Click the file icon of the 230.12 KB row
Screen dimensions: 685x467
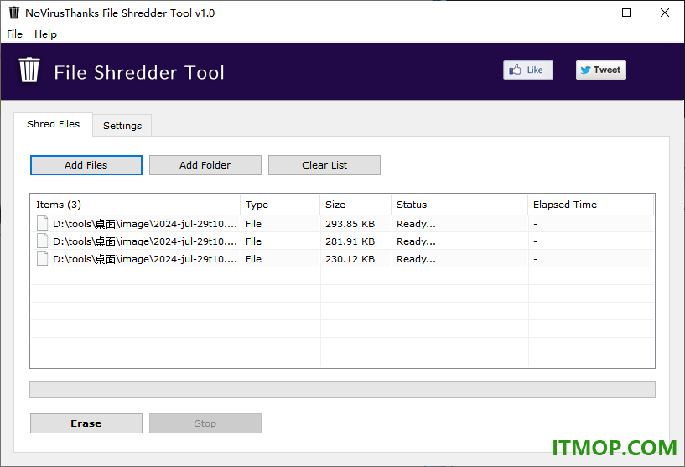point(43,258)
